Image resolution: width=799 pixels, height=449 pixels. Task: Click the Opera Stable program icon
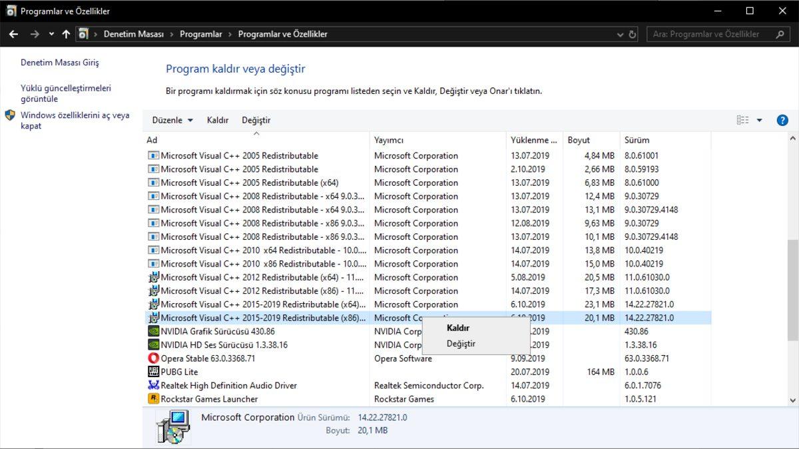153,358
